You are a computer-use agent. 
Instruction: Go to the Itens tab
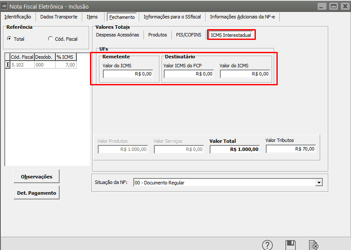92,17
